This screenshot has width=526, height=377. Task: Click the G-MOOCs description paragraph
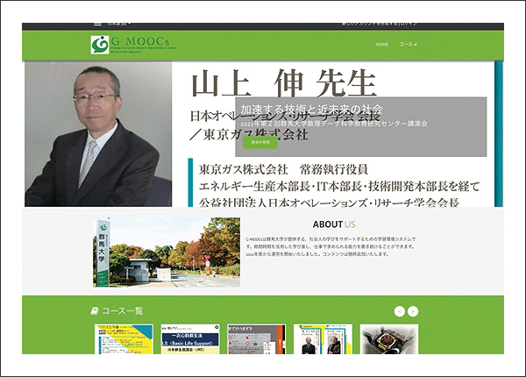coord(331,246)
